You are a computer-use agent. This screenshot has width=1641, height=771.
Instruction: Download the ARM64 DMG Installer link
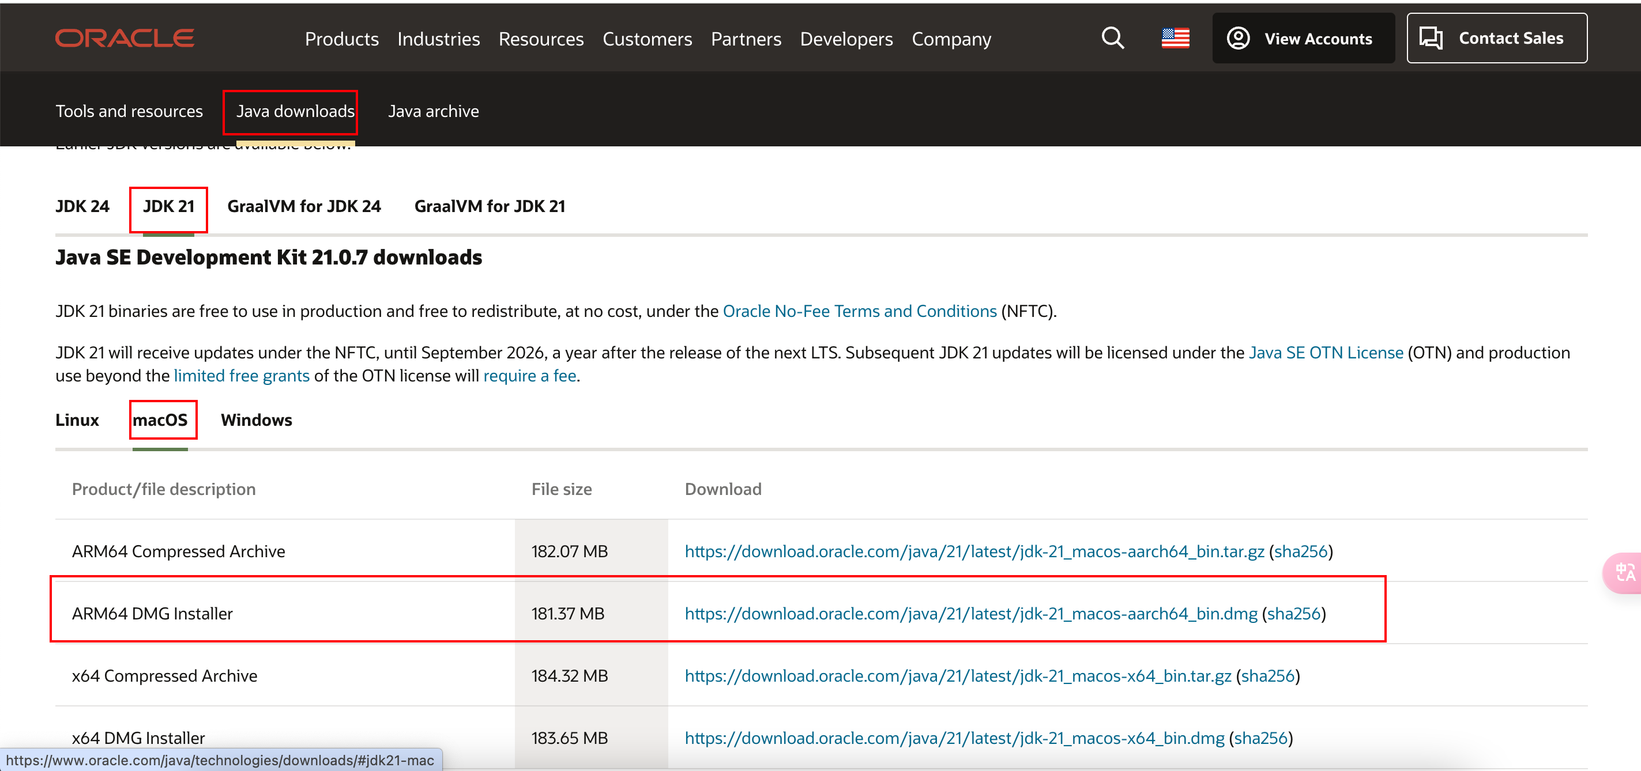click(971, 613)
